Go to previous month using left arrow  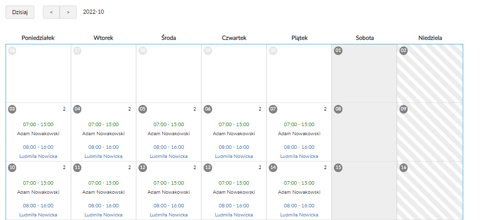pyautogui.click(x=51, y=12)
